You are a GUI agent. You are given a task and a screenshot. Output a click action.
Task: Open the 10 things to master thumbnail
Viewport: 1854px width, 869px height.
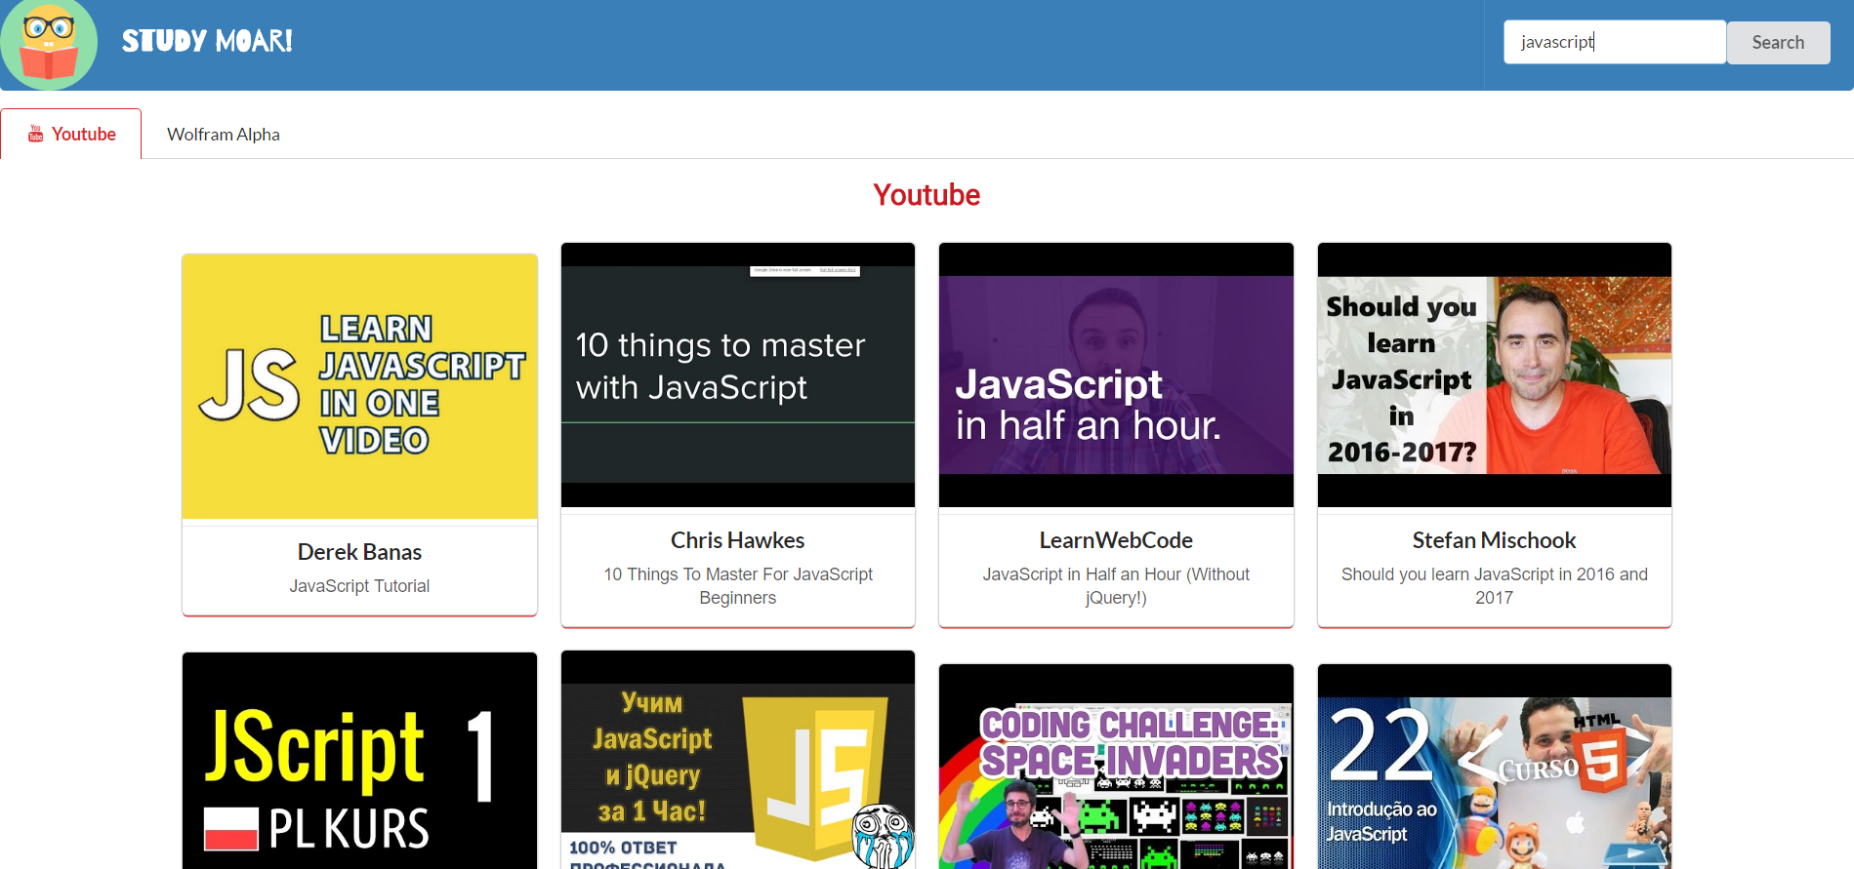point(738,375)
